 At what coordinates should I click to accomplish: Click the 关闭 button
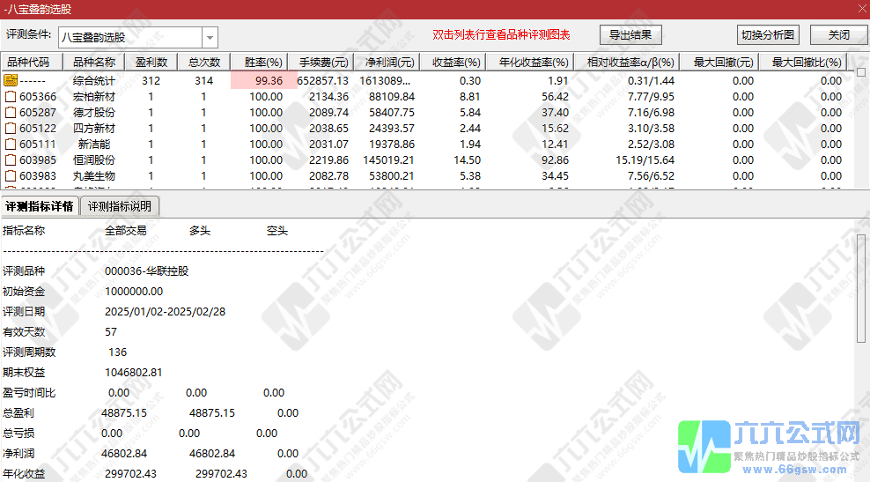tap(838, 35)
